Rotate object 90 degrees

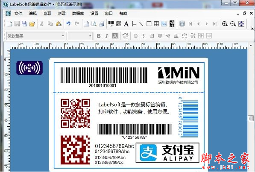[126, 36]
